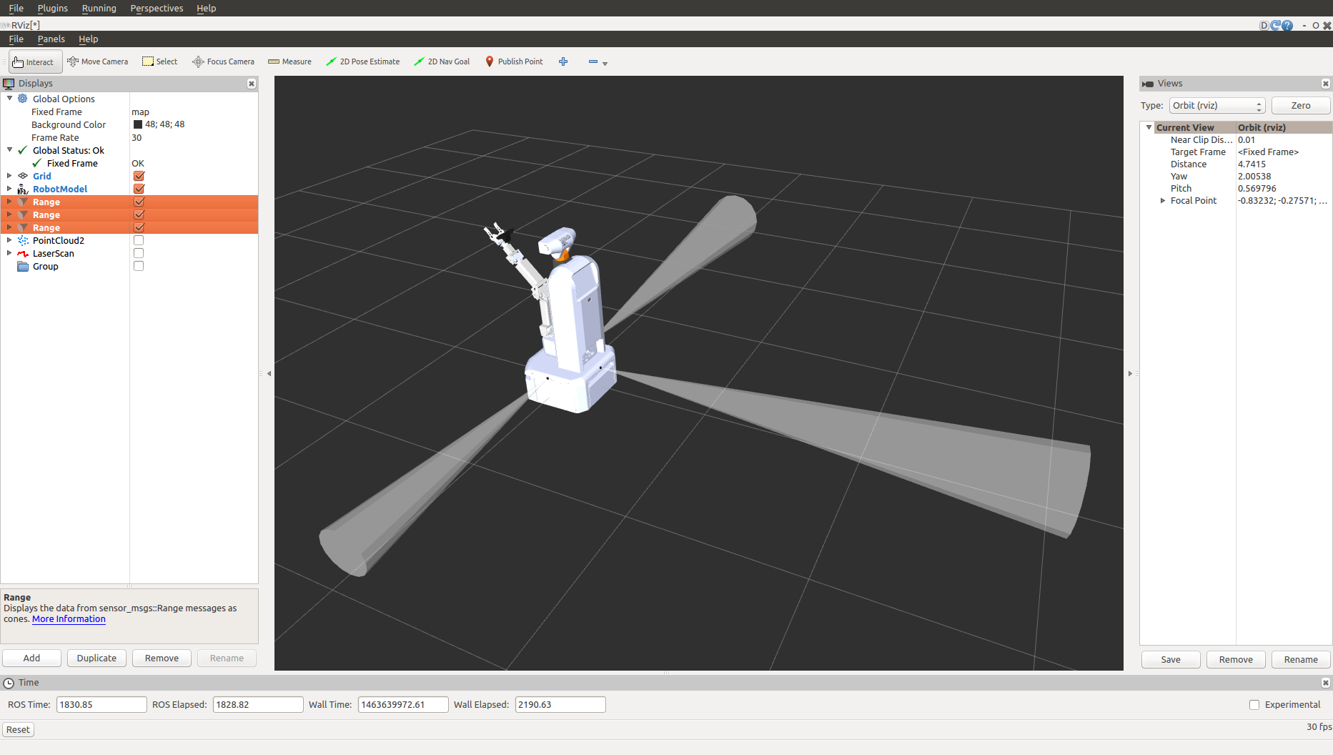Open the view Type dropdown
The width and height of the screenshot is (1333, 755).
[x=1216, y=106]
